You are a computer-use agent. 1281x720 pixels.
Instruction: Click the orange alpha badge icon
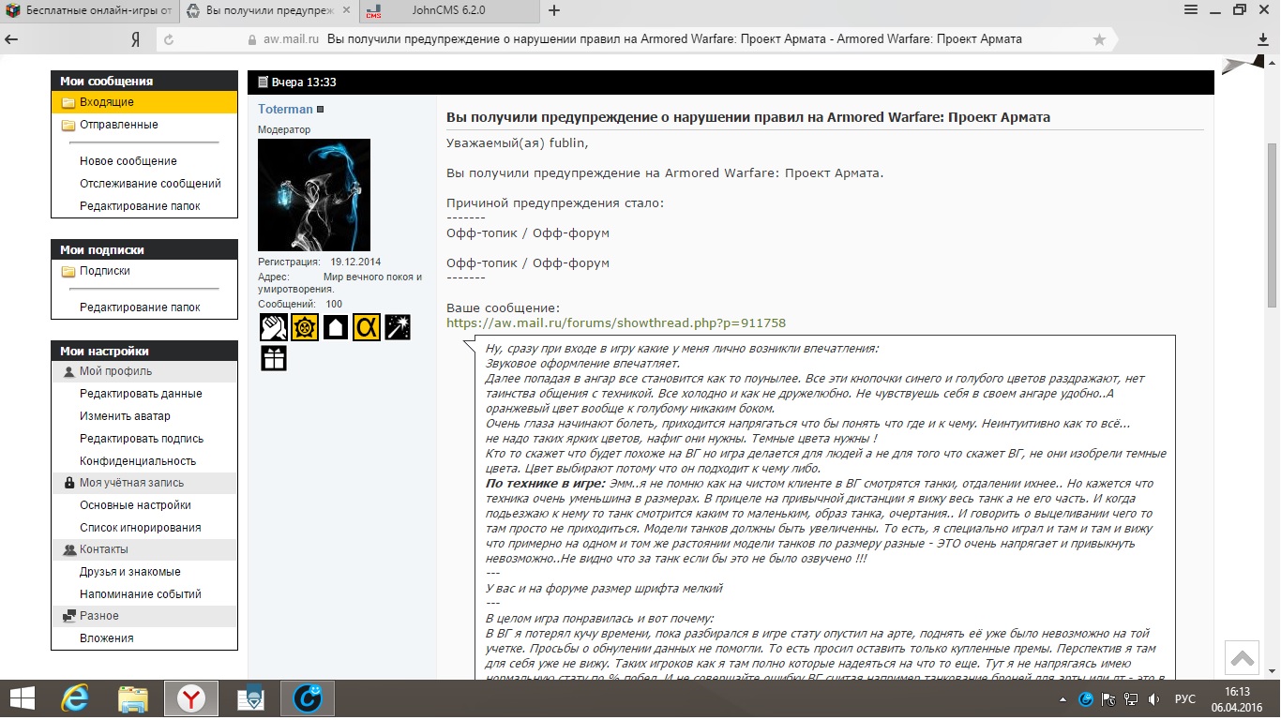coord(367,326)
